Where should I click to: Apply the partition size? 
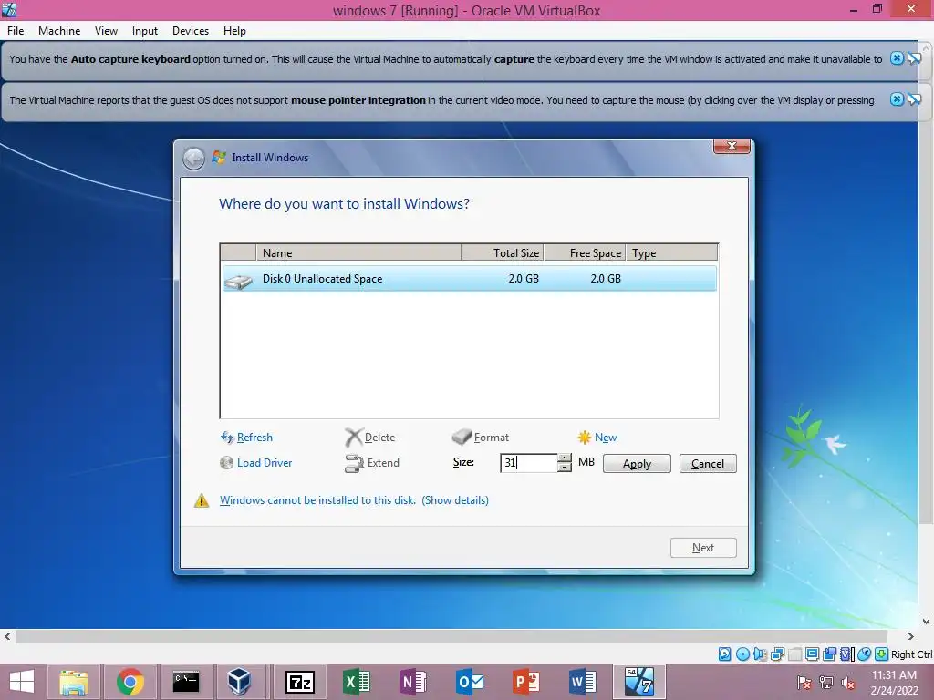(x=637, y=464)
